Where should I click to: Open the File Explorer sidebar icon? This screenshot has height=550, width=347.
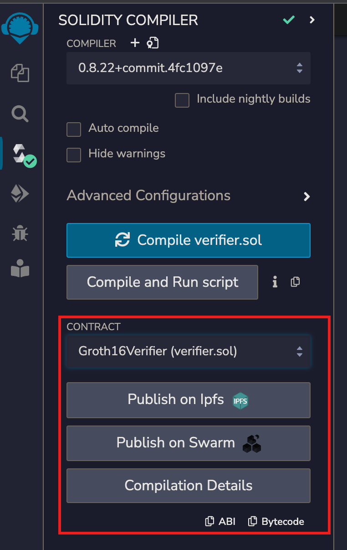[20, 73]
